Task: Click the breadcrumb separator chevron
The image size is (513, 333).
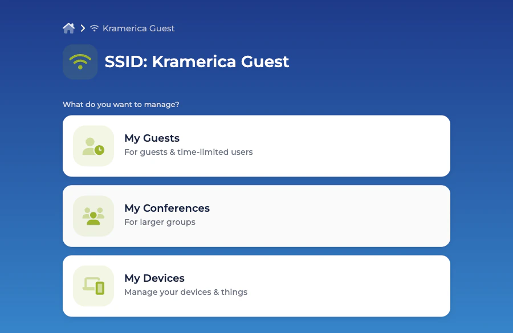Action: pyautogui.click(x=82, y=28)
